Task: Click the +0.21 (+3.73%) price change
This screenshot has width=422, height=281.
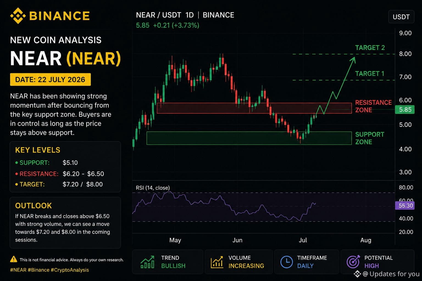Action: click(x=176, y=25)
